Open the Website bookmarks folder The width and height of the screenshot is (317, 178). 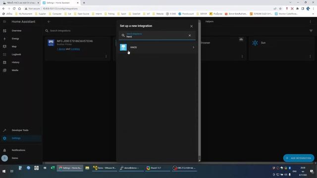pos(158,14)
